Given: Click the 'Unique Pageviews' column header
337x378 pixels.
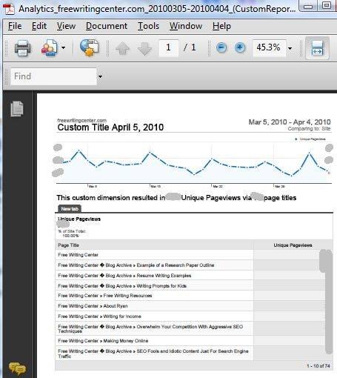Looking at the screenshot, I should tap(293, 245).
